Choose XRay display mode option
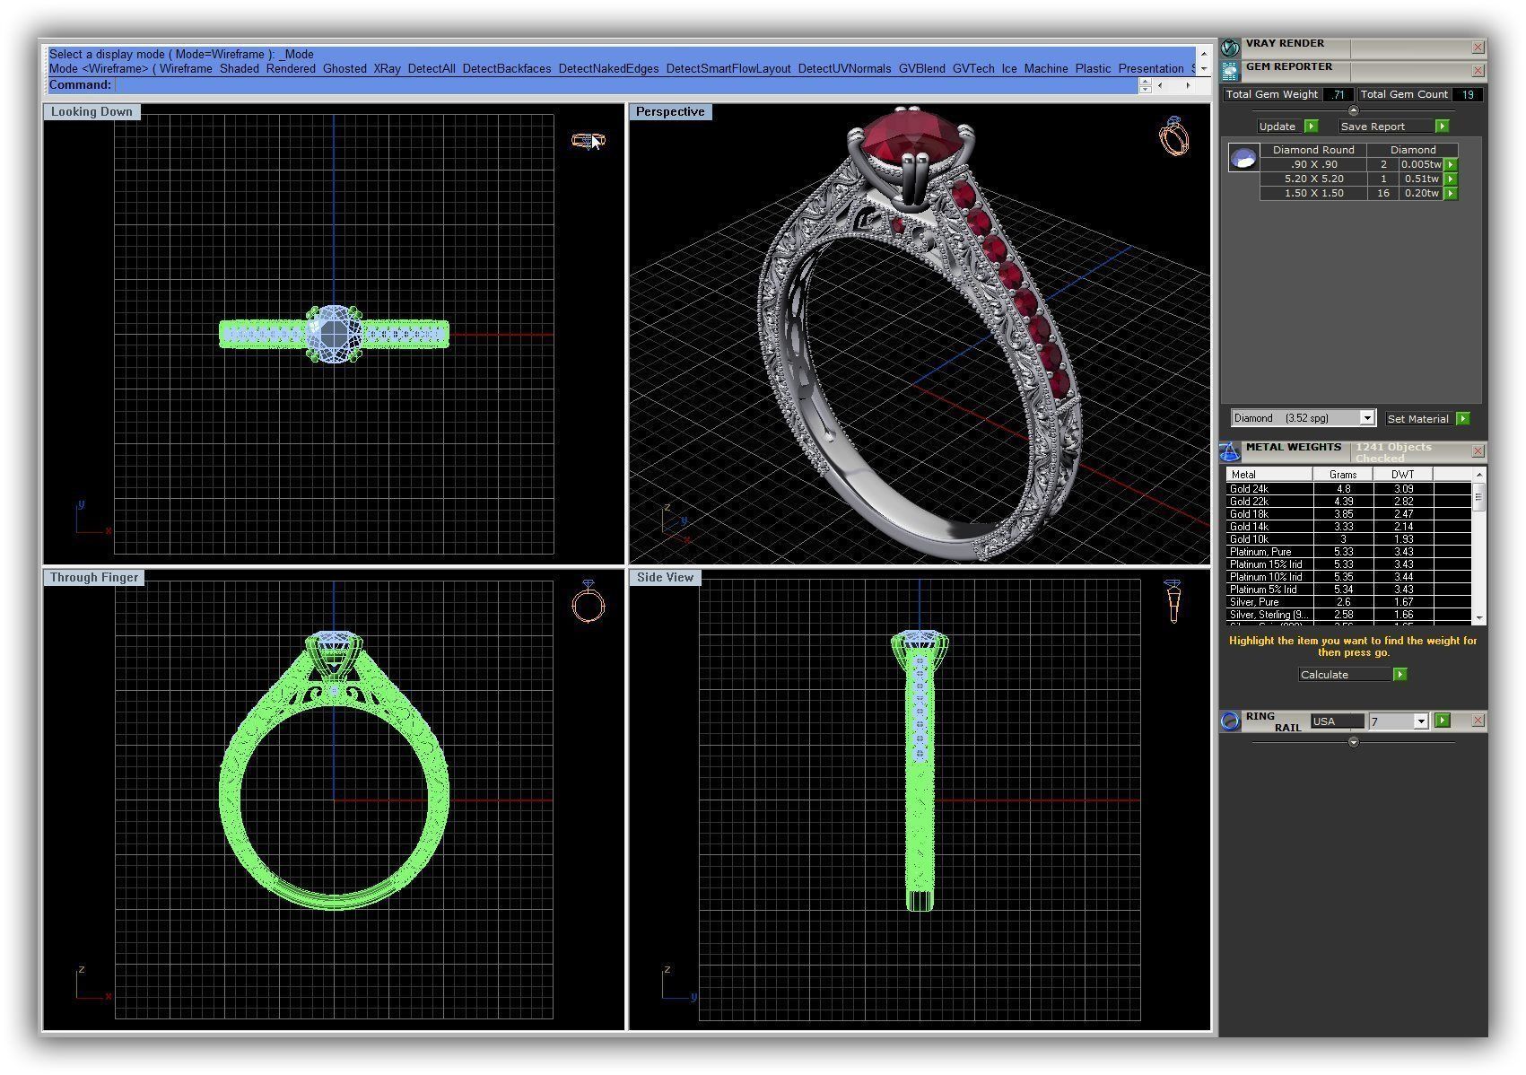The height and width of the screenshot is (1075, 1526). pos(388,68)
